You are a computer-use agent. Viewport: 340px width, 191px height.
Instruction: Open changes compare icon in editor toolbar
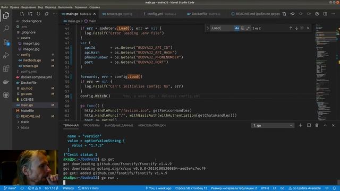pos(284,14)
